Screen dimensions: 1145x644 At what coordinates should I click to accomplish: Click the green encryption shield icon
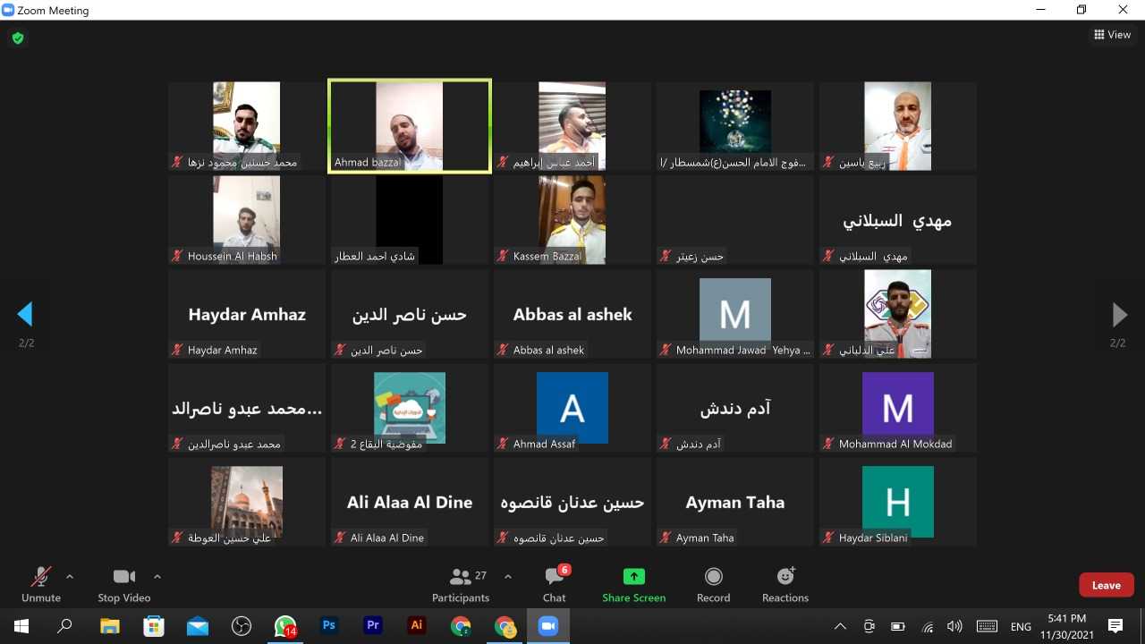[17, 38]
